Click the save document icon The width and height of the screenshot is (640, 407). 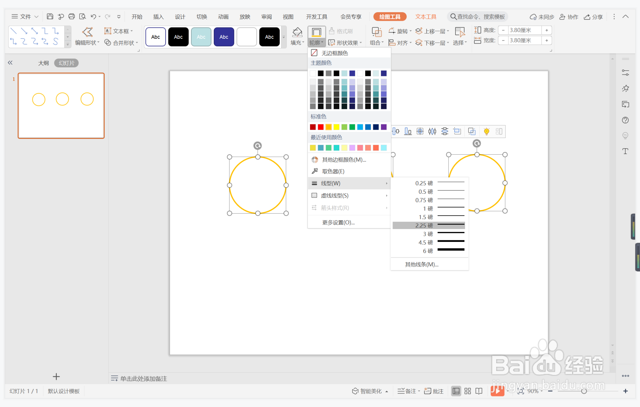(x=50, y=16)
